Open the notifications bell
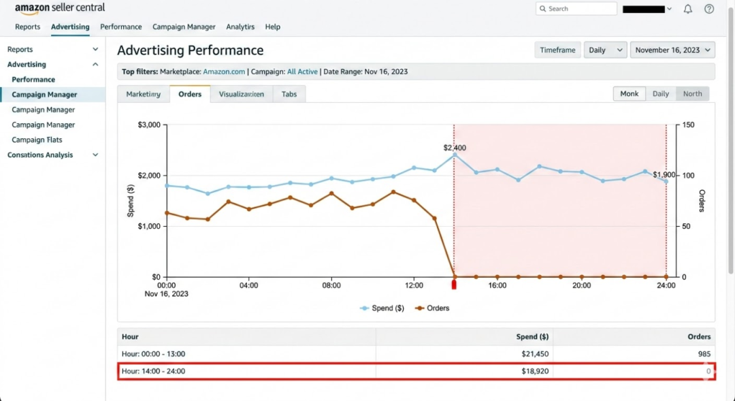Screen dimensions: 735x401 [x=687, y=9]
